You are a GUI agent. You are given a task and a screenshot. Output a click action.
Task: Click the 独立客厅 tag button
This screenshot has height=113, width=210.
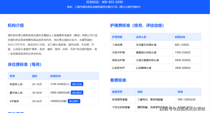[74, 101]
